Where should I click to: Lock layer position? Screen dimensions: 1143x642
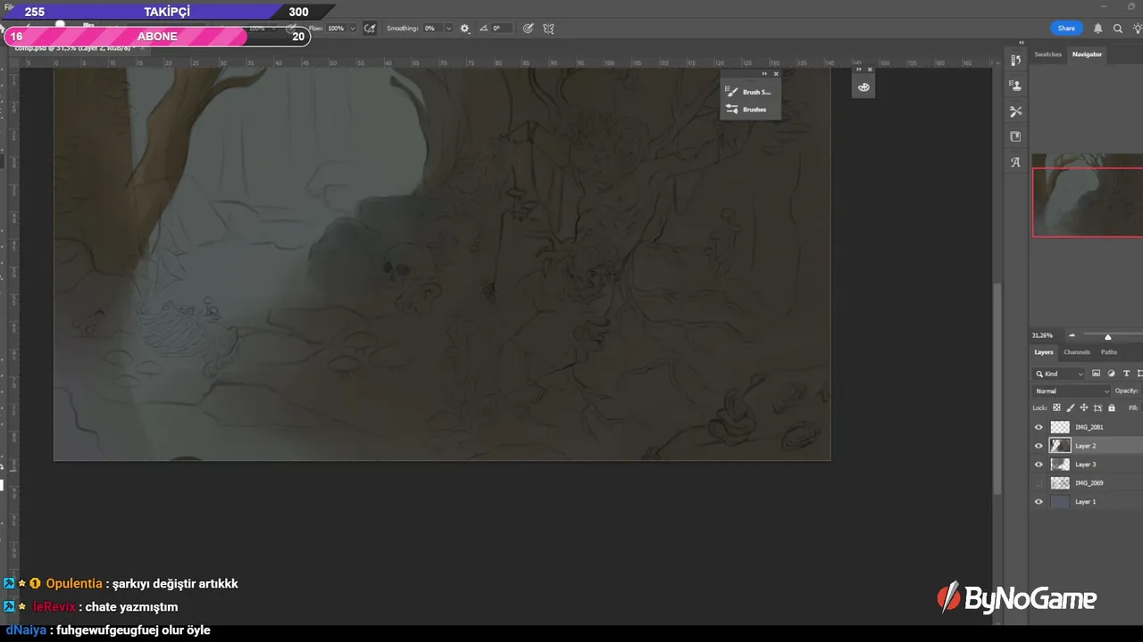1084,407
